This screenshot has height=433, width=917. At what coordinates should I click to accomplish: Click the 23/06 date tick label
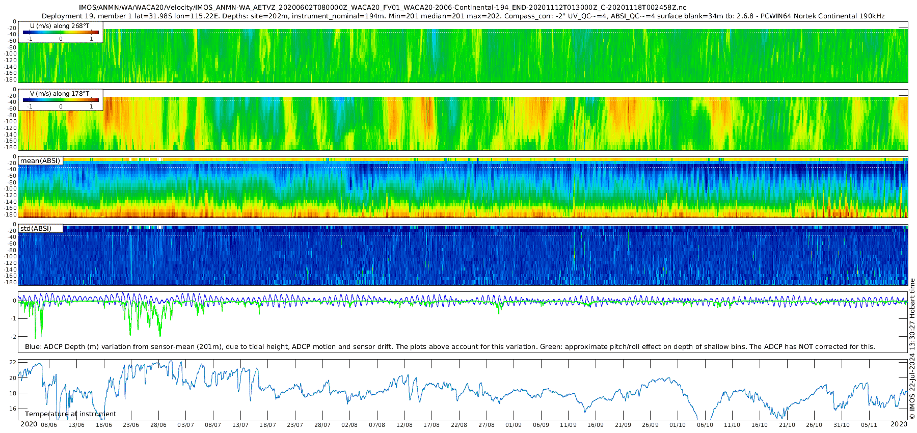(x=131, y=425)
